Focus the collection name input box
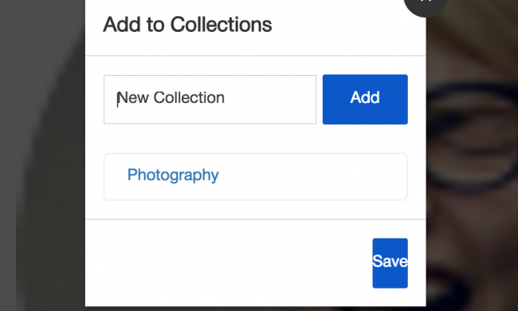 (x=210, y=100)
